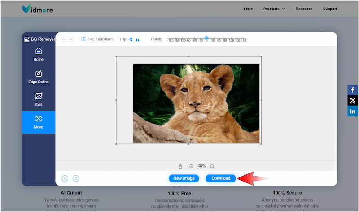This screenshot has height=212, width=359.
Task: Zoom out with the magnifier minus icon
Action: point(212,166)
